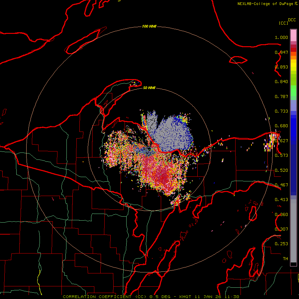This screenshot has width=299, height=299.
Task: Select the 0.947 legend value
Action: (281, 52)
